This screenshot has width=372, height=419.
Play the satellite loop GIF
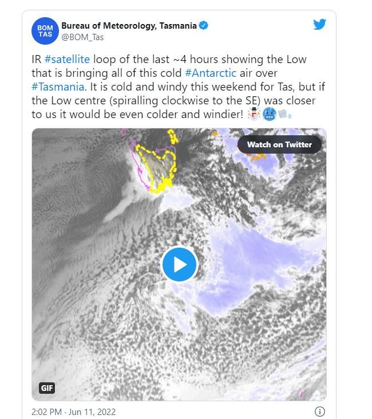coord(179,265)
